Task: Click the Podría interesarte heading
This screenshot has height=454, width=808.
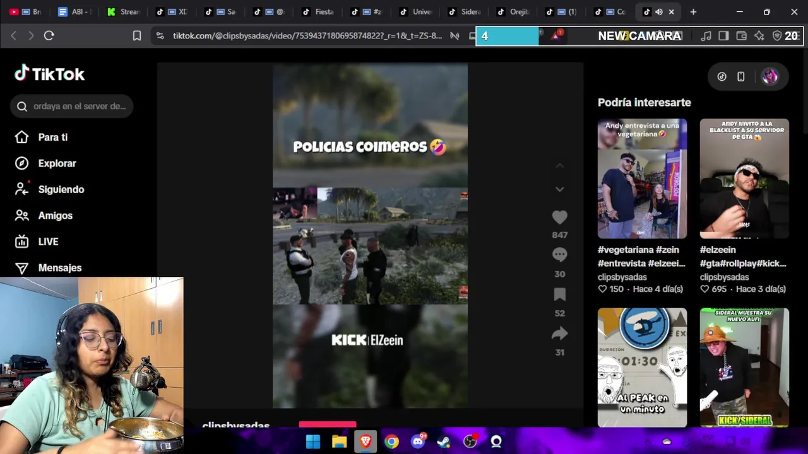Action: (x=645, y=102)
